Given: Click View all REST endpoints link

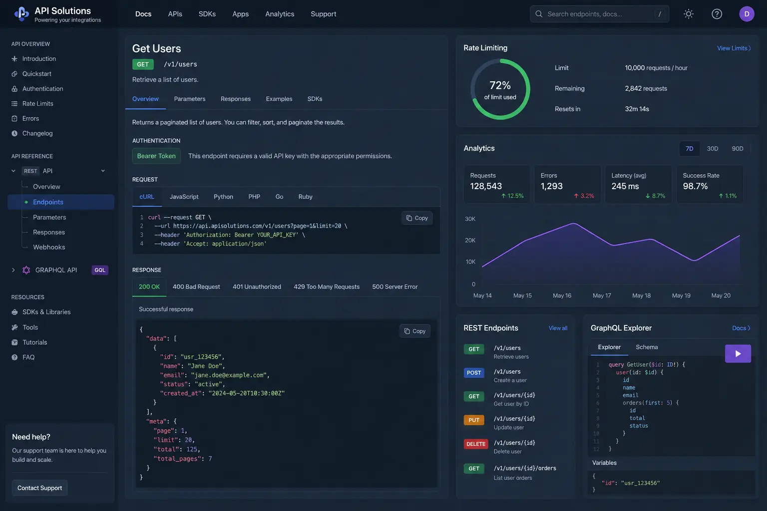Looking at the screenshot, I should point(558,328).
